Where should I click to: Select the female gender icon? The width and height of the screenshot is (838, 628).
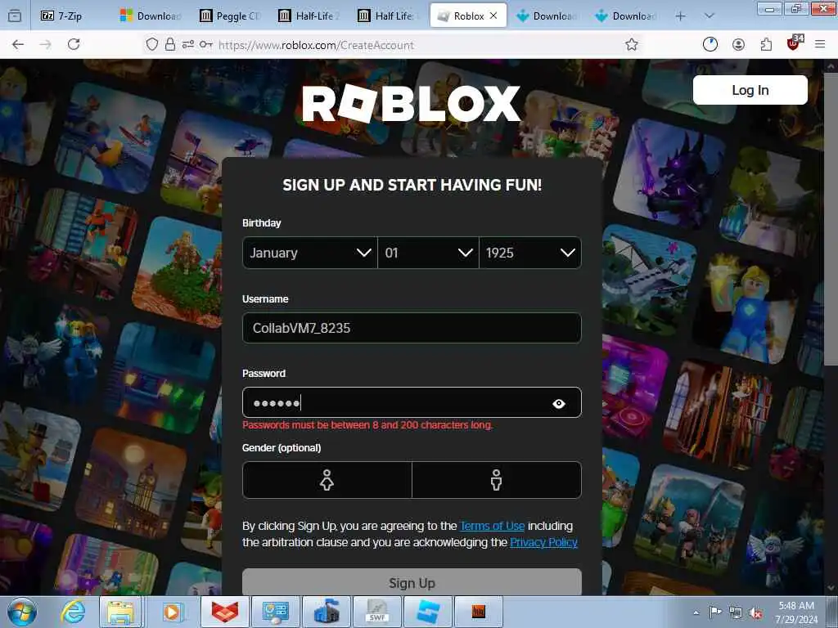click(x=327, y=480)
